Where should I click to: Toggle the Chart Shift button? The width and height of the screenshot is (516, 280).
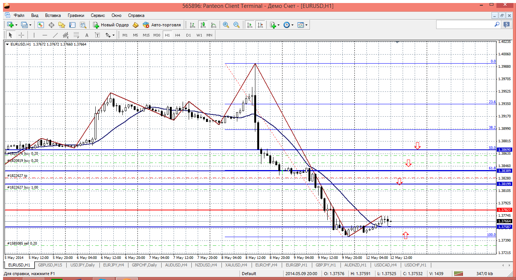pyautogui.click(x=260, y=25)
